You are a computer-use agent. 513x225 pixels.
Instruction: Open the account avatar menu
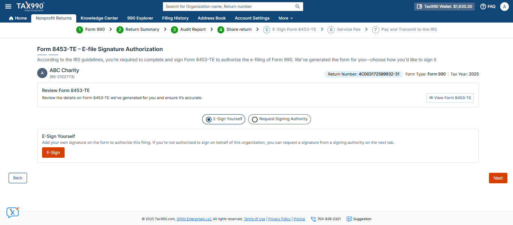504,6
